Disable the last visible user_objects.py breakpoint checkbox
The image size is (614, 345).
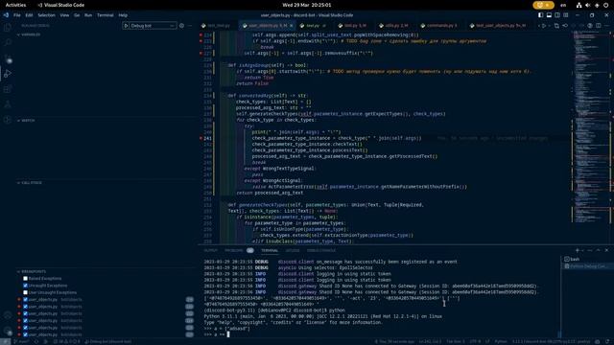click(x=26, y=334)
